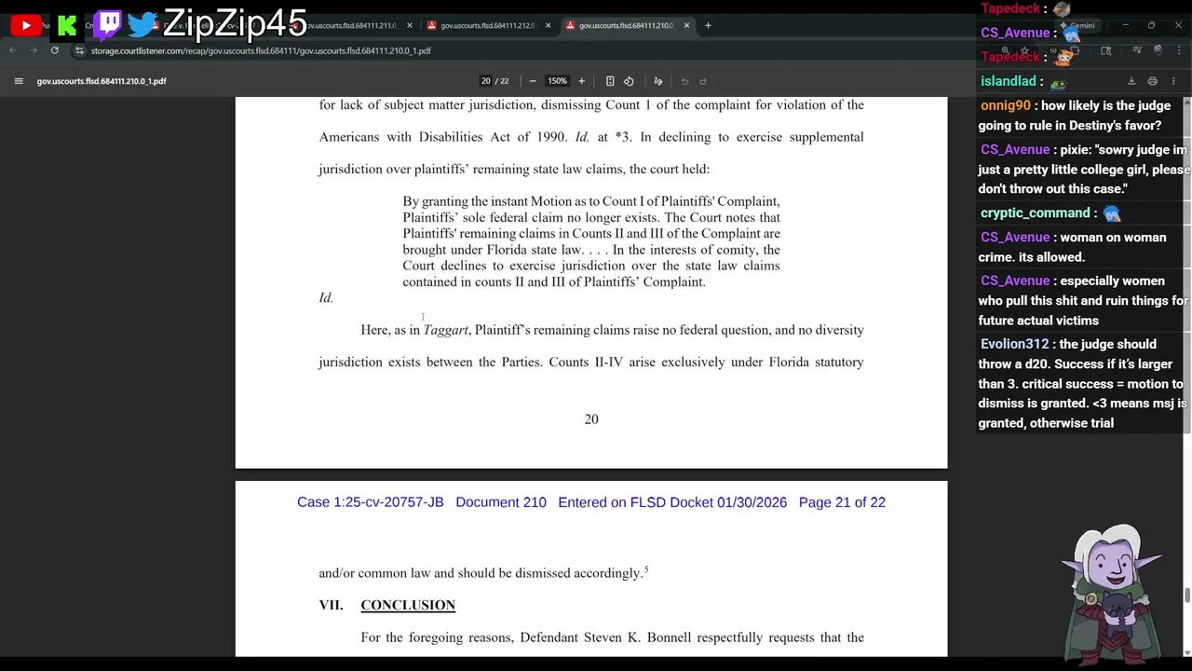The image size is (1192, 671).
Task: Click the 150% zoom level field
Action: click(x=557, y=81)
